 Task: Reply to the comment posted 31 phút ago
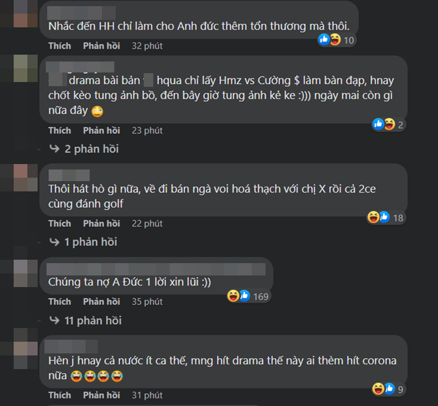(101, 395)
